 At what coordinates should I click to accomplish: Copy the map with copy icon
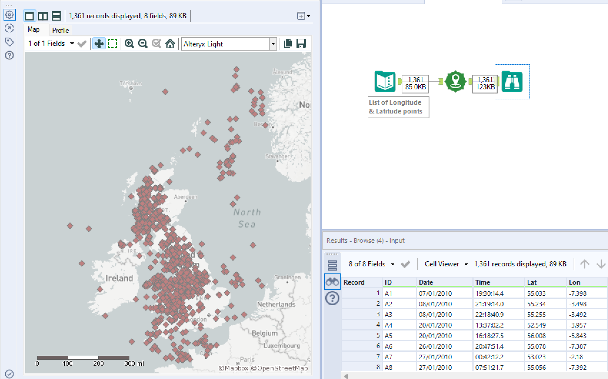(288, 44)
